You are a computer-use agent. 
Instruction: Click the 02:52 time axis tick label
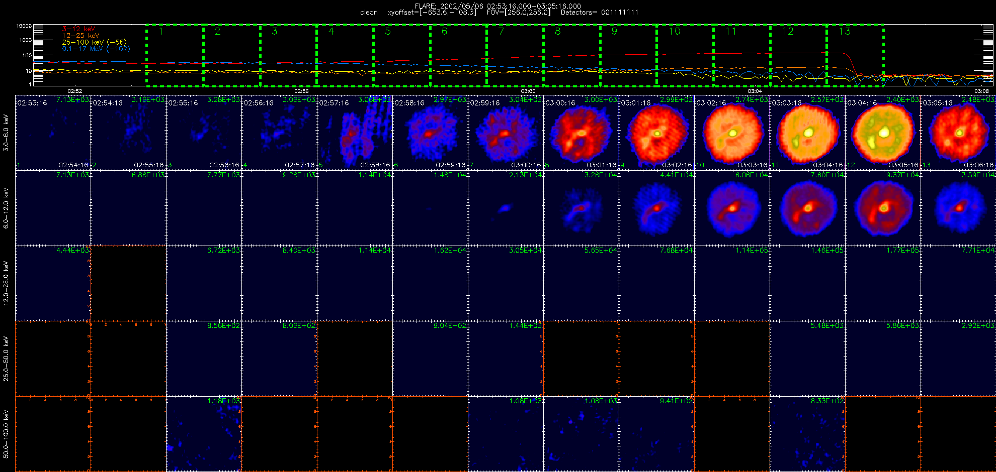click(x=75, y=91)
